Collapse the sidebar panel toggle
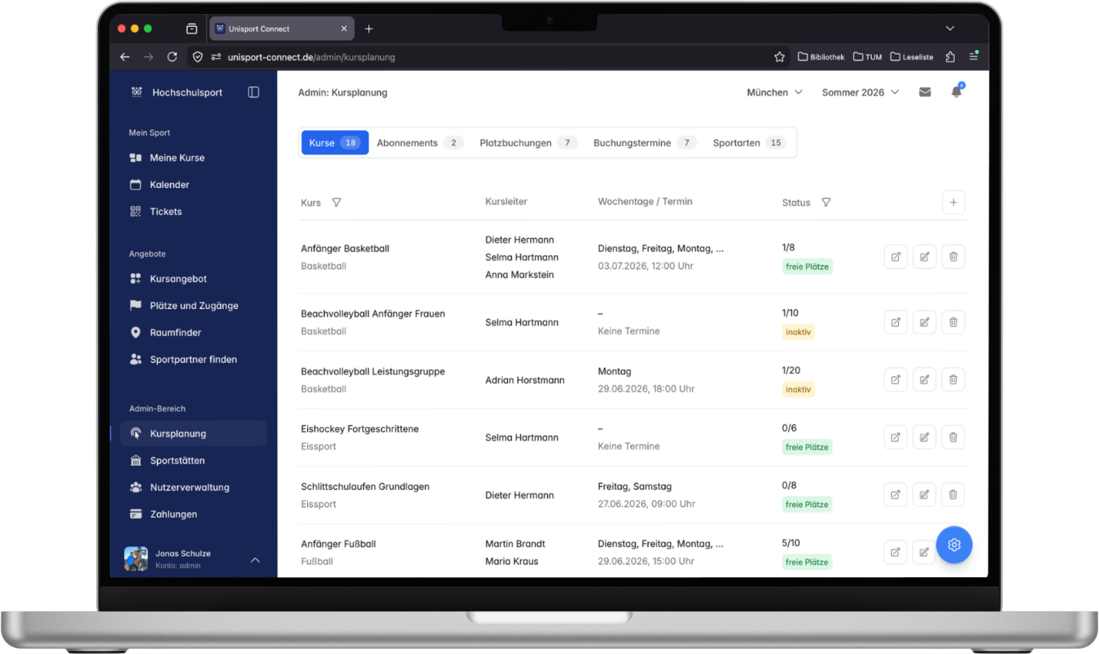1099x654 pixels. click(x=253, y=93)
